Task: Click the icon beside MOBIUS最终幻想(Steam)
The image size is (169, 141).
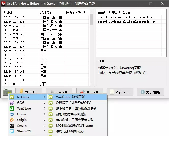Action: tap(51, 126)
